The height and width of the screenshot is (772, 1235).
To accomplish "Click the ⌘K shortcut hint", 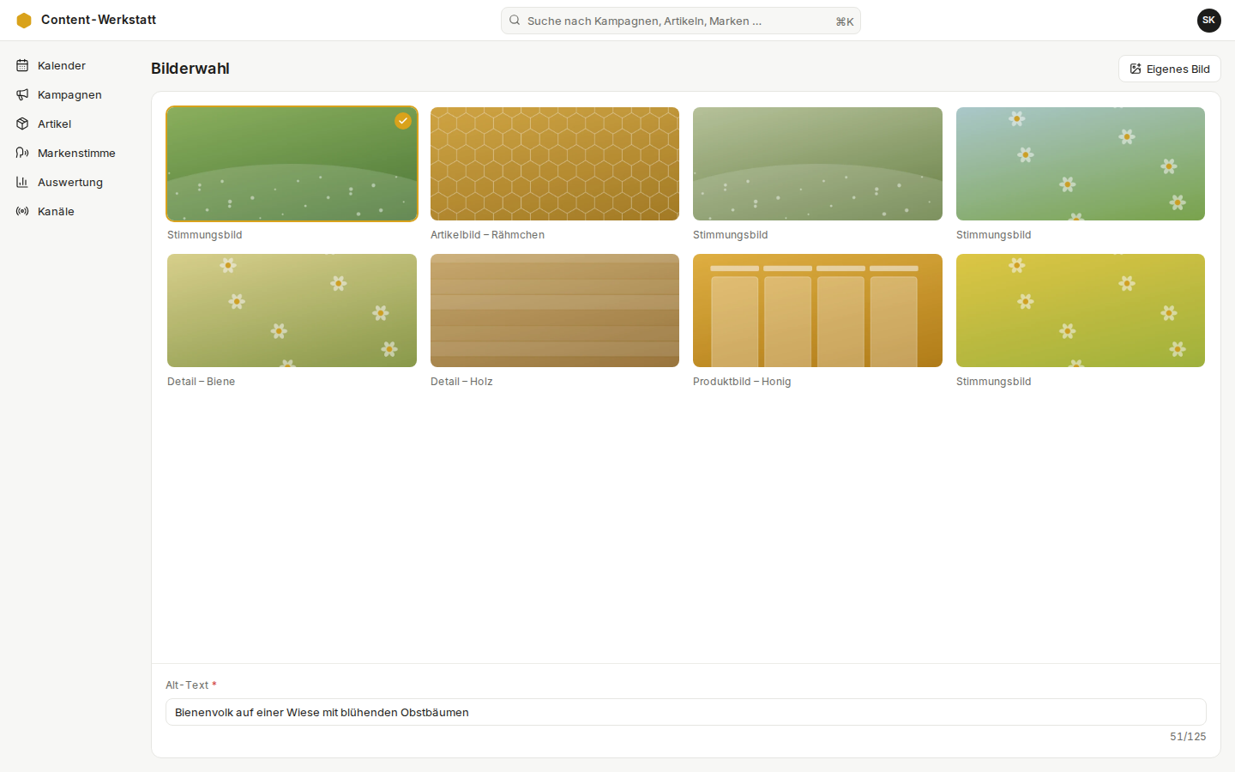I will coord(845,21).
